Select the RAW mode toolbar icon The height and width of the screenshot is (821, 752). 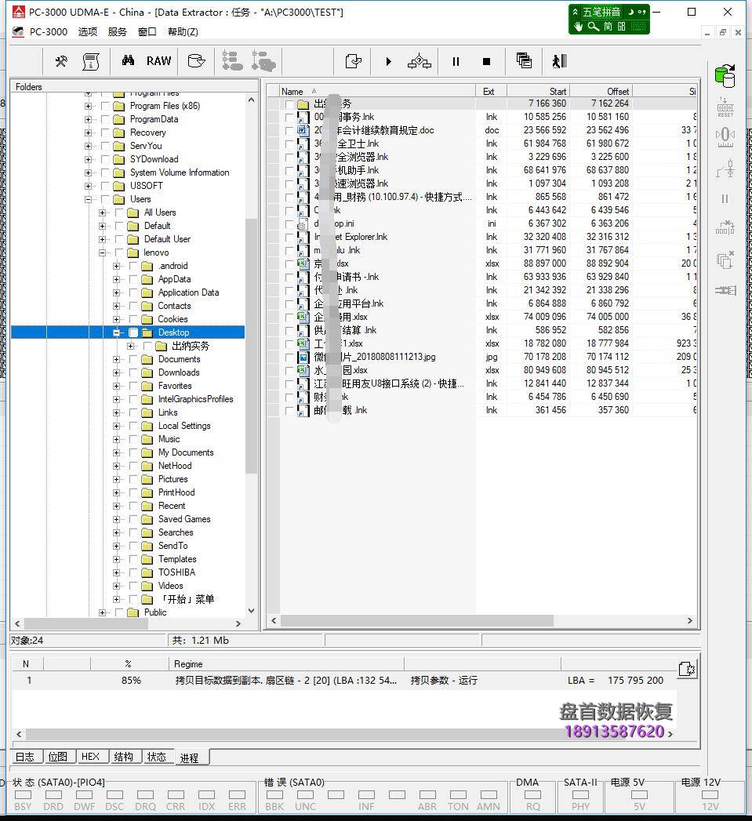coord(158,60)
